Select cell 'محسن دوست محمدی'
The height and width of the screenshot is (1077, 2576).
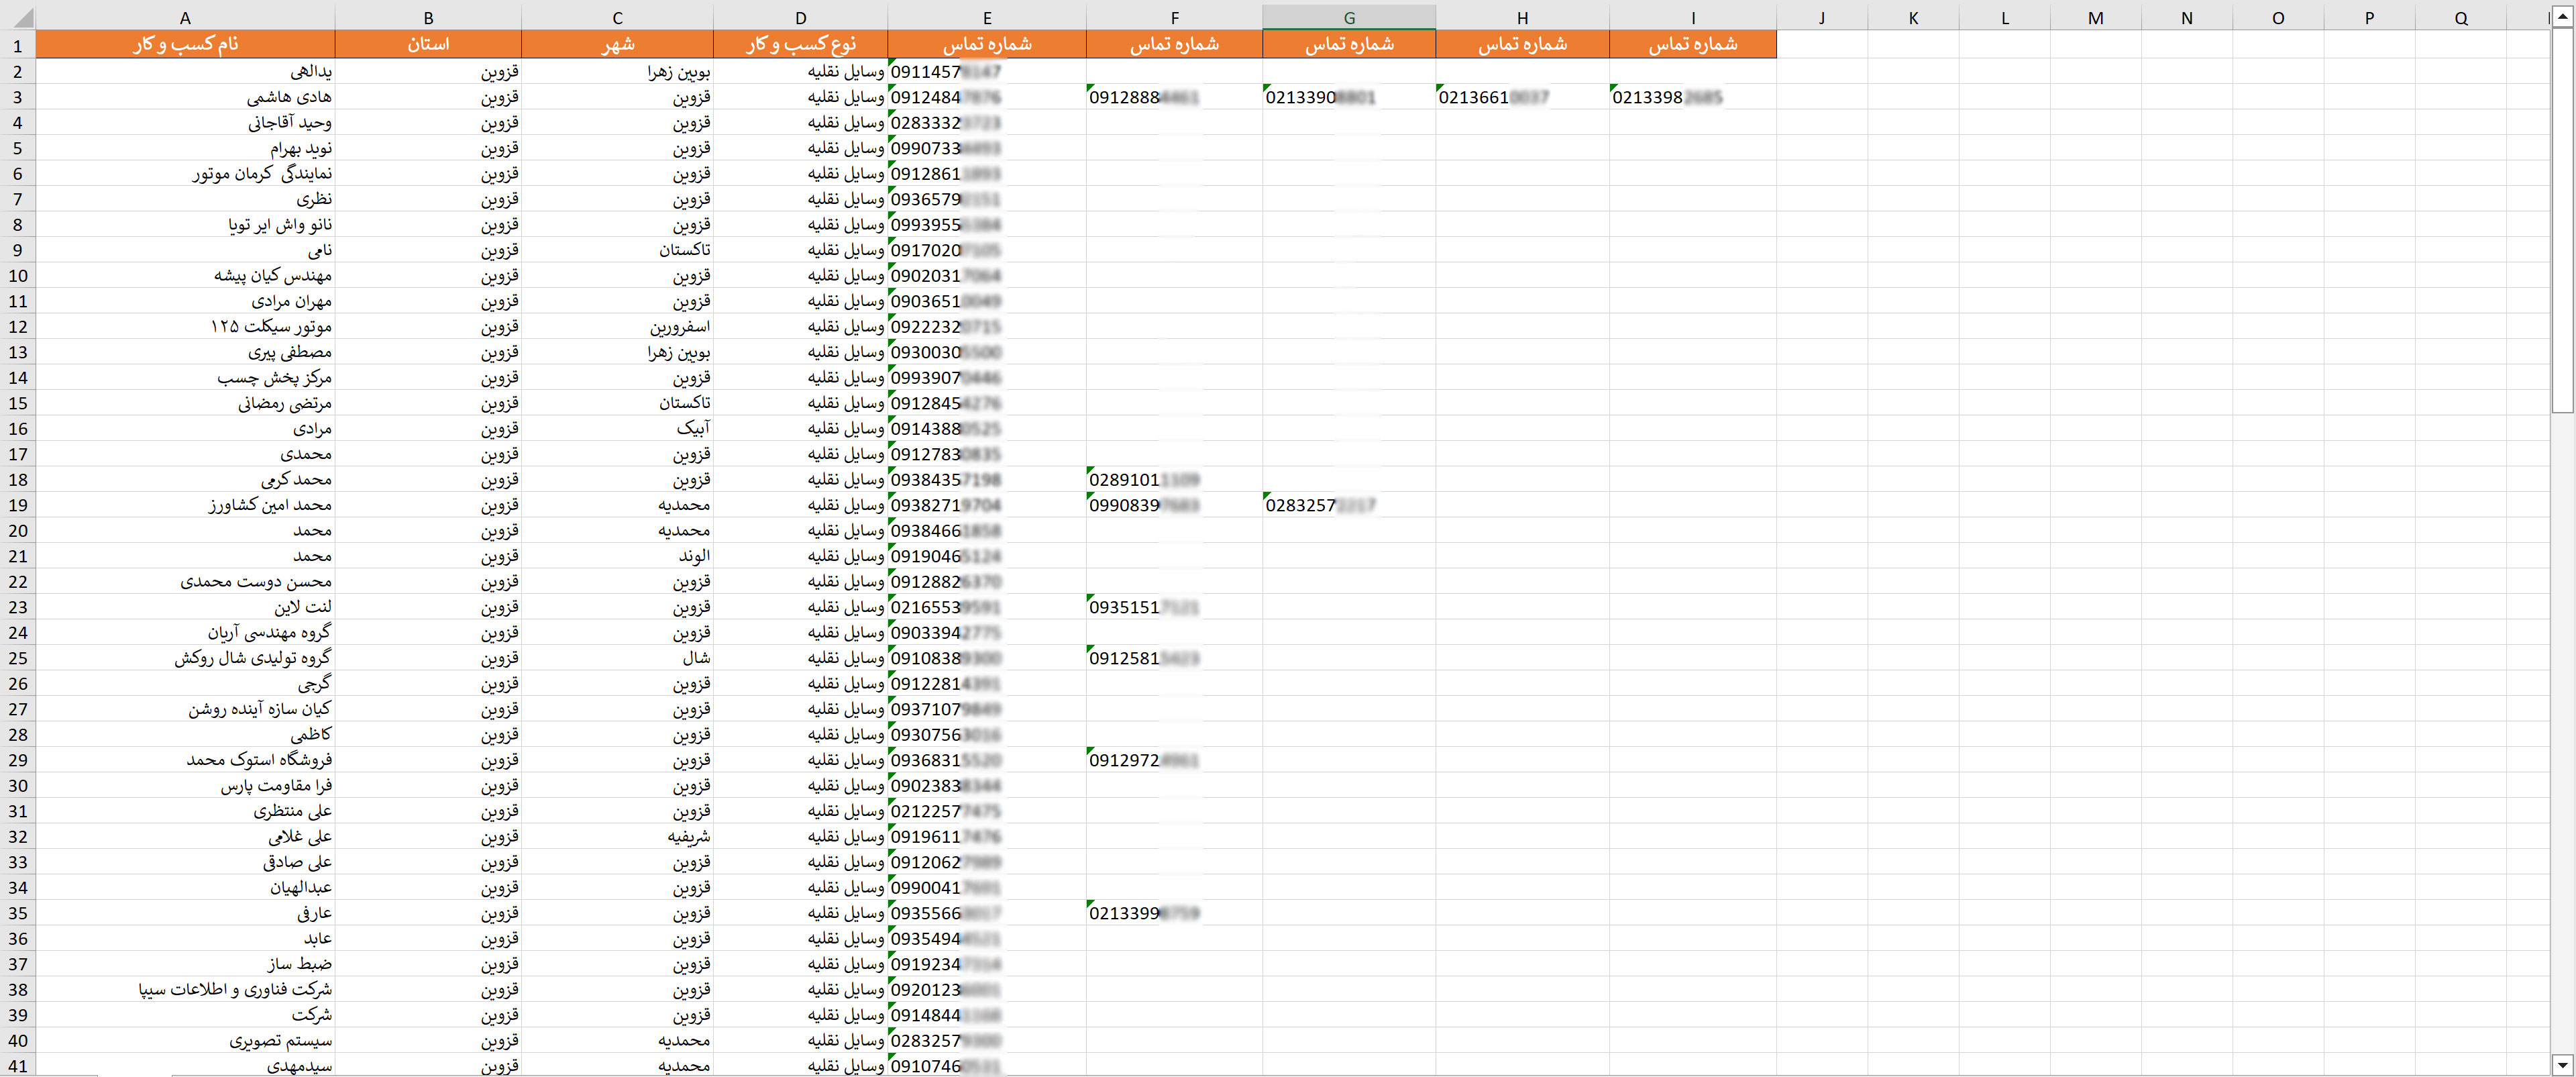pos(185,581)
